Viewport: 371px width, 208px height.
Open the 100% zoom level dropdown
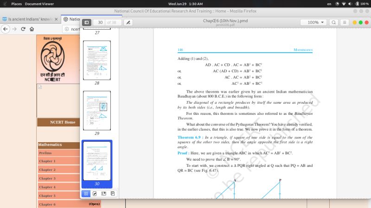click(x=313, y=22)
